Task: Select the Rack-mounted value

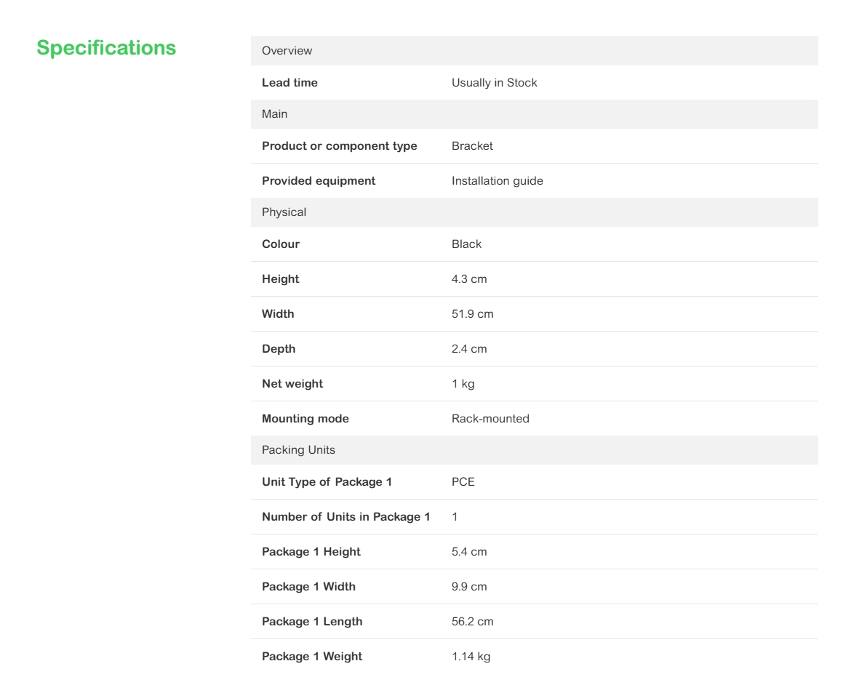Action: (x=490, y=419)
